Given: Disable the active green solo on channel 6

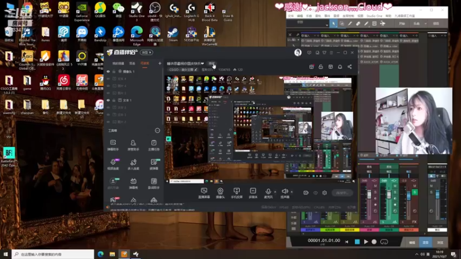Looking at the screenshot, I should [414, 192].
